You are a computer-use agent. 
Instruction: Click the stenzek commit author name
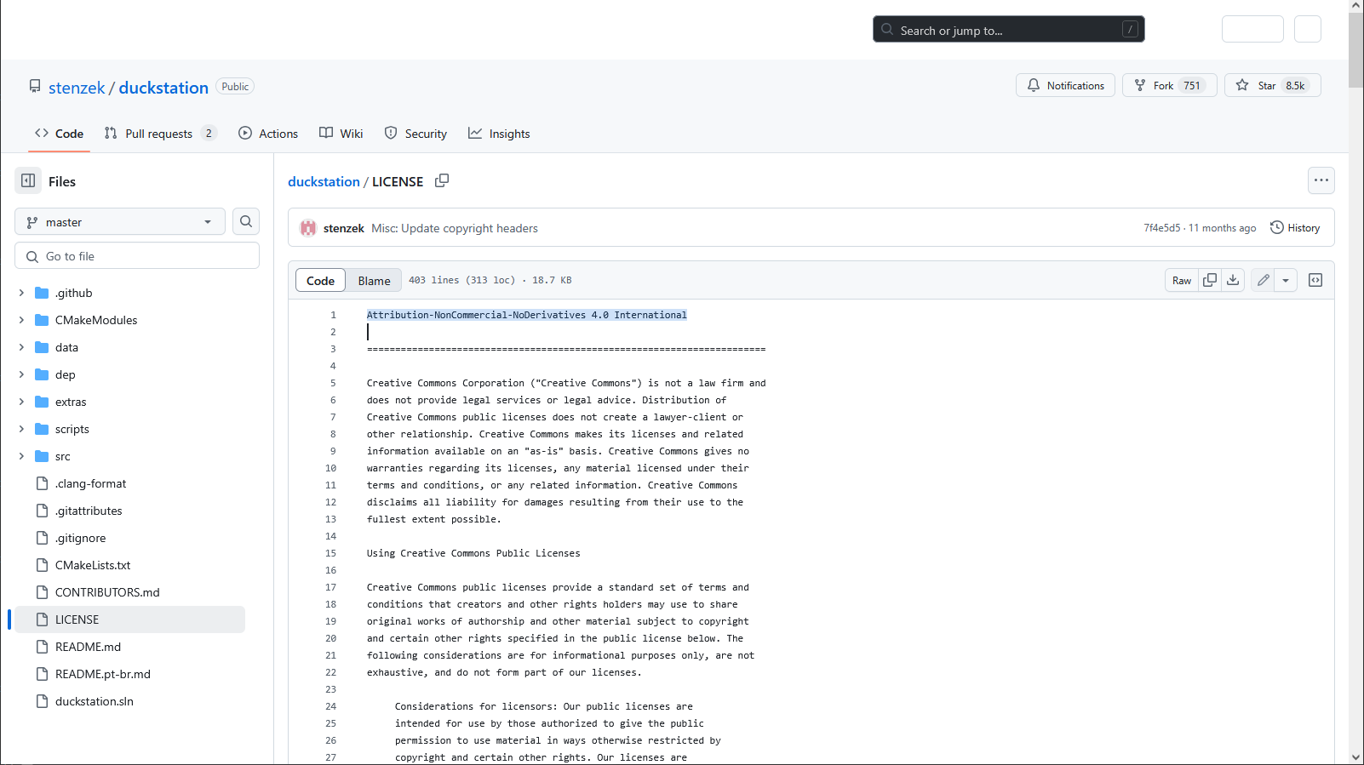(x=344, y=228)
